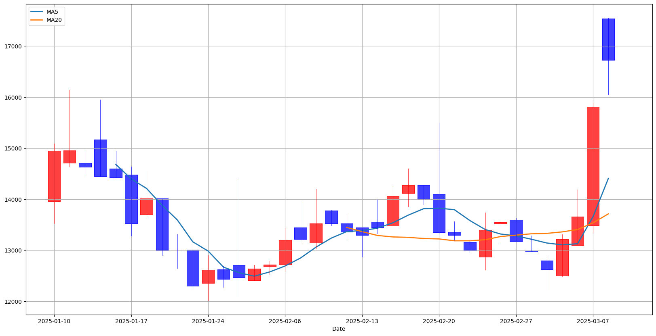656x336 pixels.
Task: Select the 2025-02-20 date tick label
Action: pos(439,321)
